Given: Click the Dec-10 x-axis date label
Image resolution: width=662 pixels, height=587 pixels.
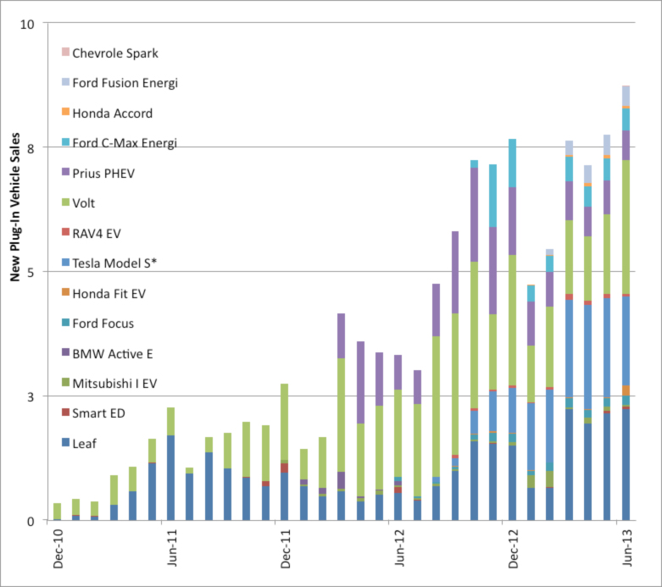Looking at the screenshot, I should click(x=57, y=557).
